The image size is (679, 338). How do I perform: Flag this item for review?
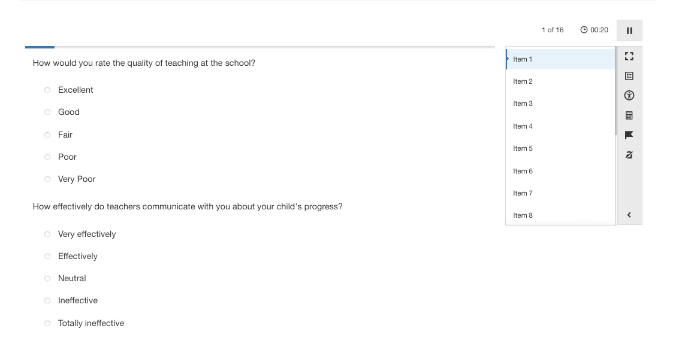click(629, 135)
